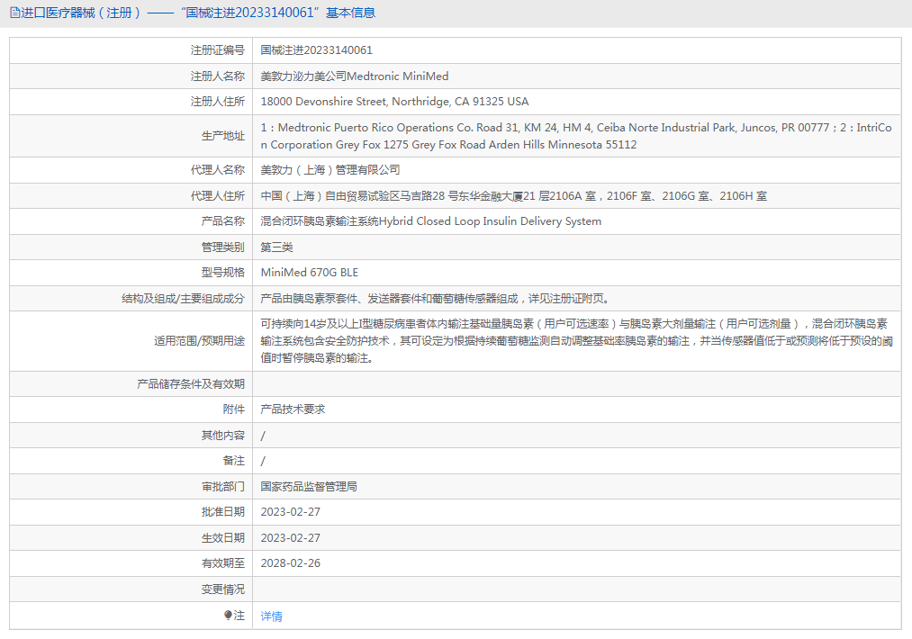Click the bulb icon beside 注 label

tap(228, 616)
